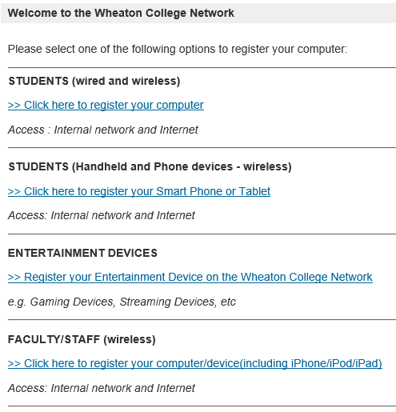
Task: Click the >> arrows beginning the iPhone/iPod/iPad link
Action: pos(14,364)
